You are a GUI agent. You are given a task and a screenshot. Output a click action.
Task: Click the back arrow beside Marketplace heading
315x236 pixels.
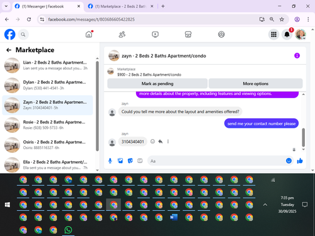(9, 50)
